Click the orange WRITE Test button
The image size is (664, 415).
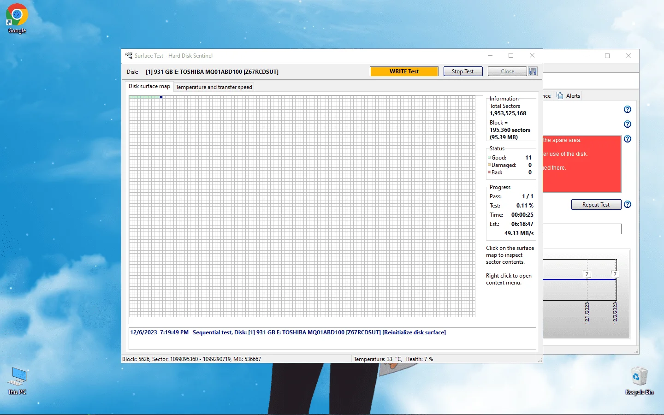point(404,71)
